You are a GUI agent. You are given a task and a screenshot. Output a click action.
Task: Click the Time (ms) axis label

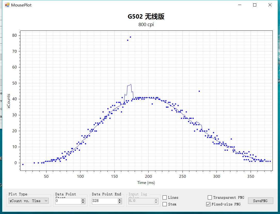146,182
